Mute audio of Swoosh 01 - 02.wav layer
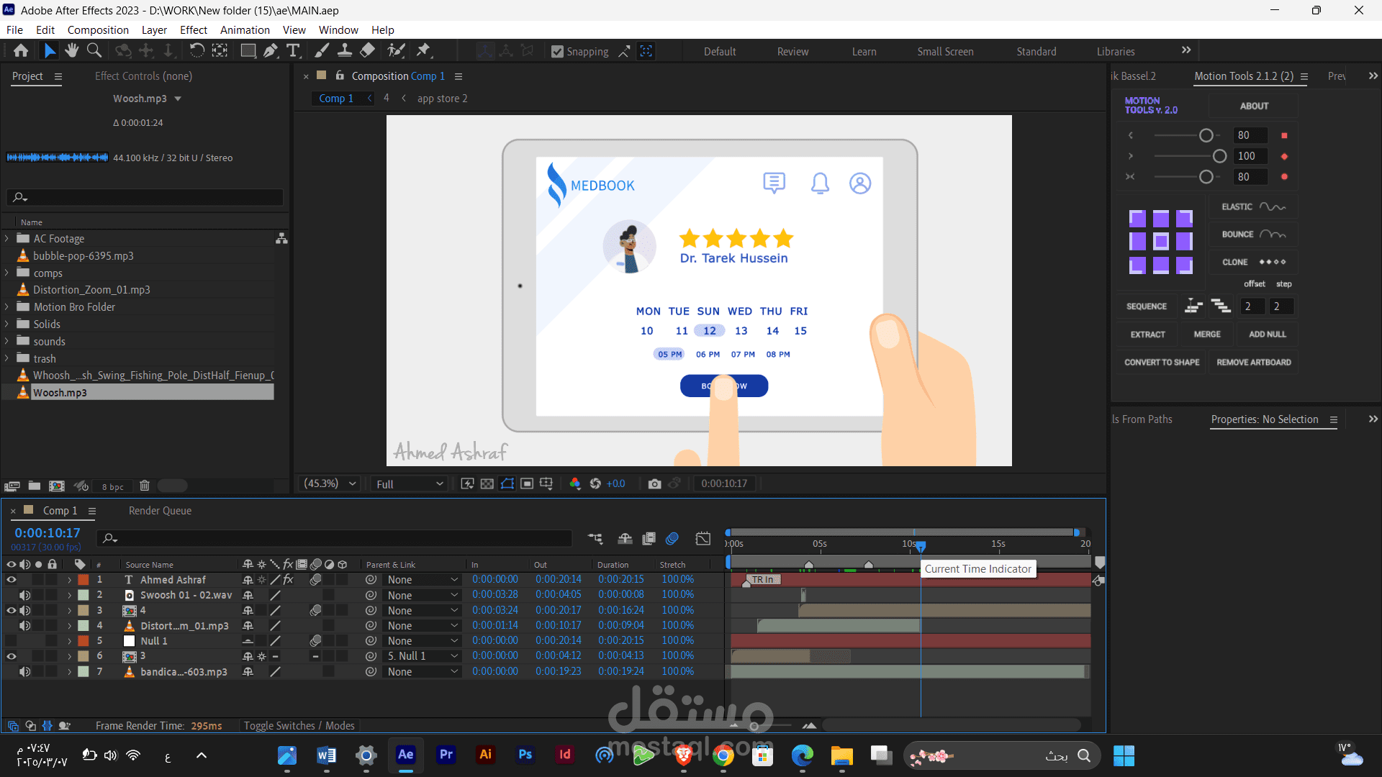The image size is (1382, 777). coord(25,595)
